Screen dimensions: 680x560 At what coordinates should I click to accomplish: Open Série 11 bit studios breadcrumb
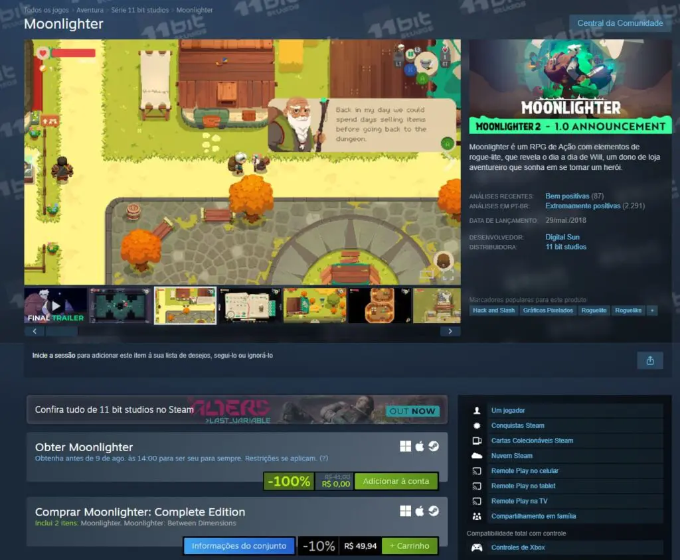pyautogui.click(x=139, y=10)
